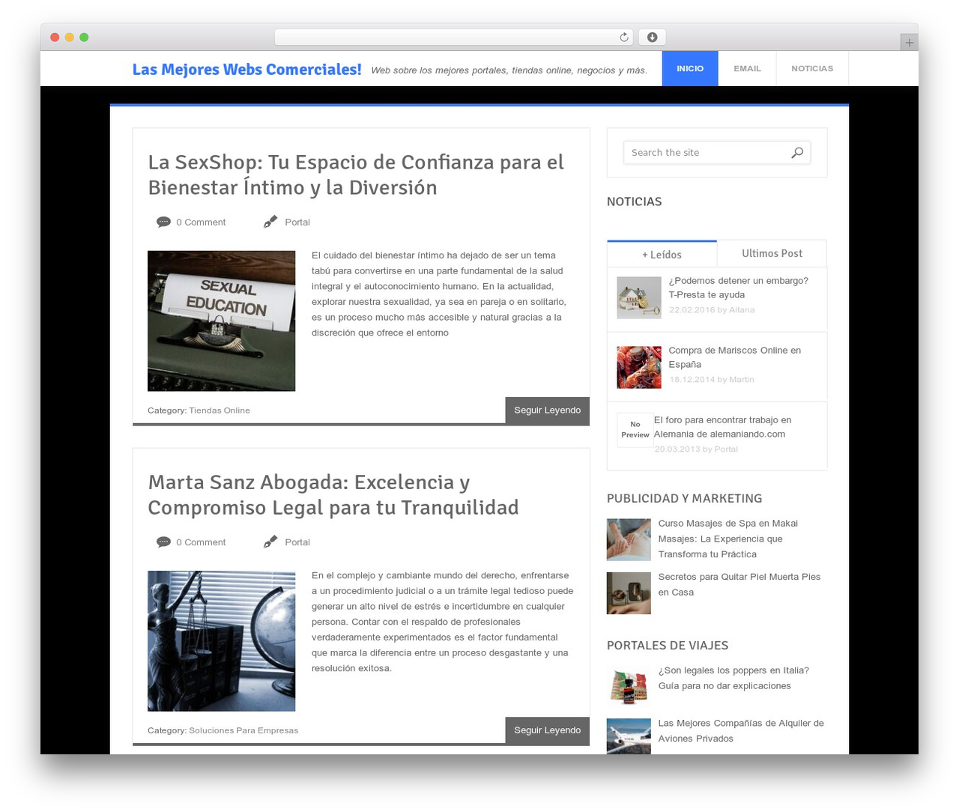959x812 pixels.
Task: Click the thumbnail beside Secretos para Quitar Piel Muerta
Action: [629, 593]
